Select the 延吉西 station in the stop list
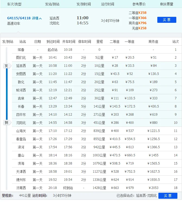 [21, 66]
